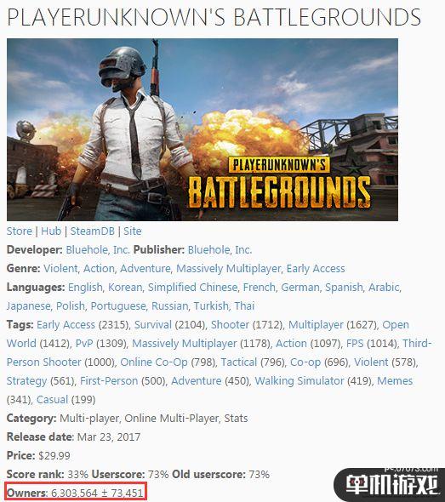The height and width of the screenshot is (502, 445).
Task: Click the PUBG header banner image
Action: click(x=203, y=129)
